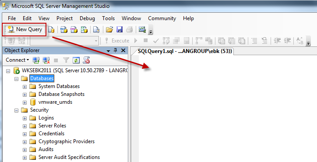Viewport: 317px width, 162px height.
Task: Click the Open File folder icon
Action: click(x=109, y=29)
